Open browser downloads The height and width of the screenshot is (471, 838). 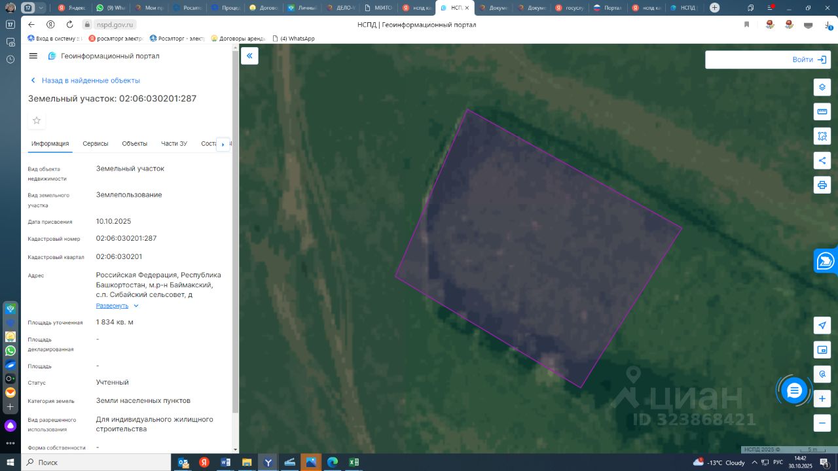pos(828,25)
